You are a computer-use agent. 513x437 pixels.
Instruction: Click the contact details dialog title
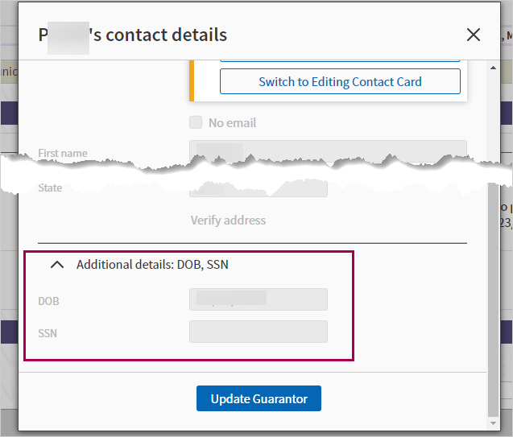133,35
